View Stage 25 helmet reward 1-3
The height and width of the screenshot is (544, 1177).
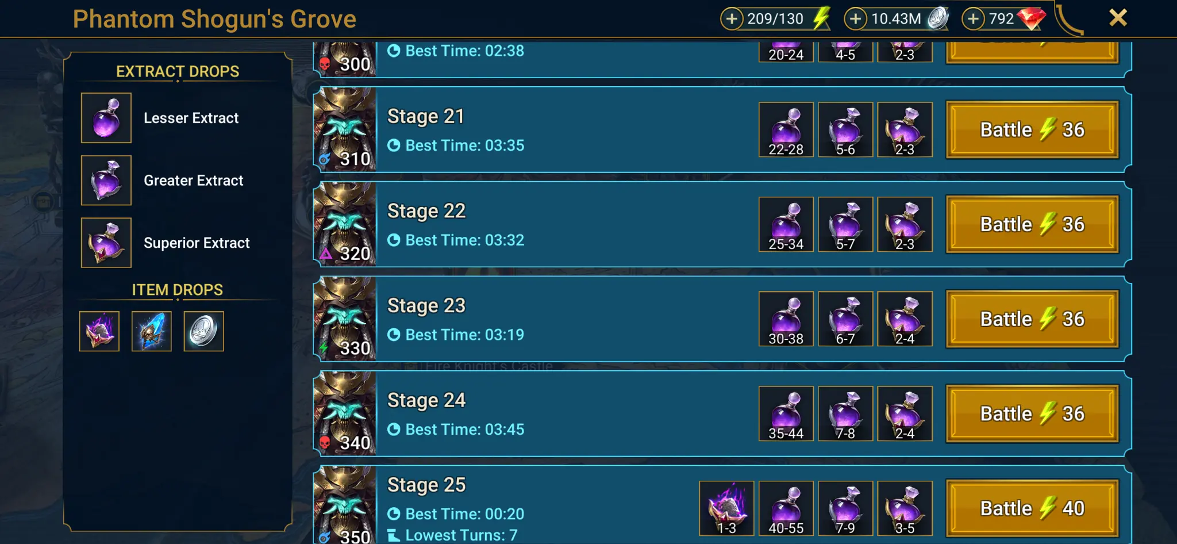click(x=726, y=508)
